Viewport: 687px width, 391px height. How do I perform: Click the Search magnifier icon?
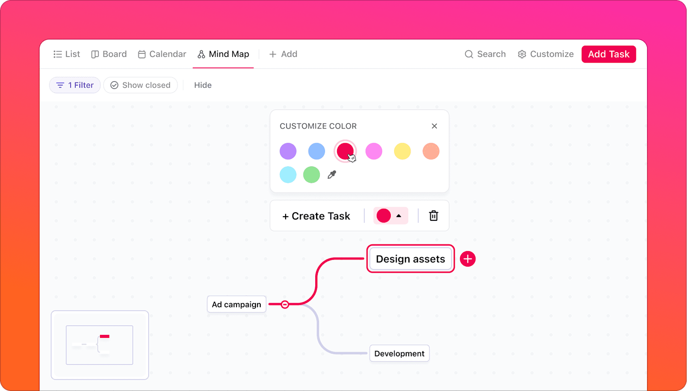click(x=469, y=54)
